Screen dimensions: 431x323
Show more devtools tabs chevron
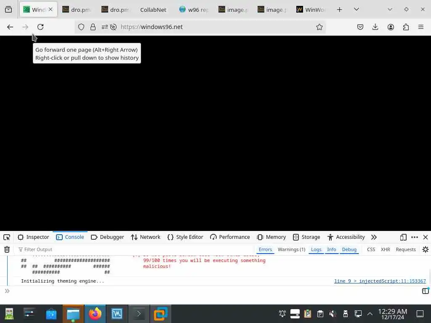point(374,237)
